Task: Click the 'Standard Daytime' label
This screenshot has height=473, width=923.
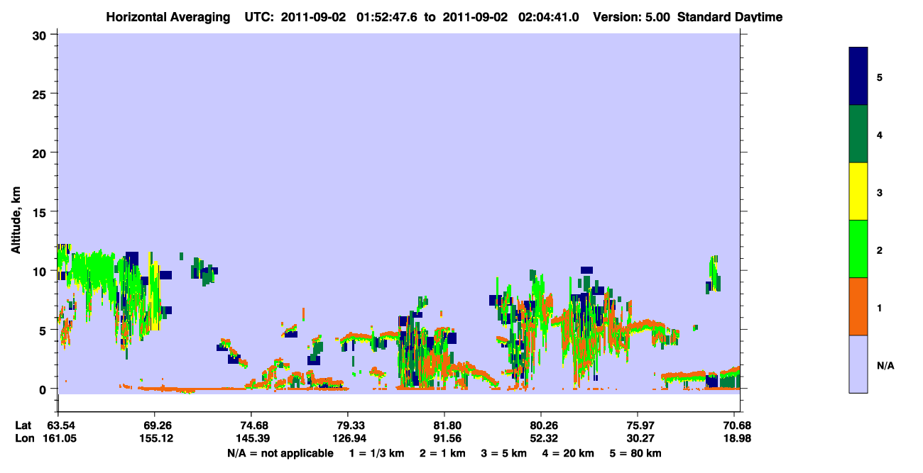Action: [x=730, y=17]
